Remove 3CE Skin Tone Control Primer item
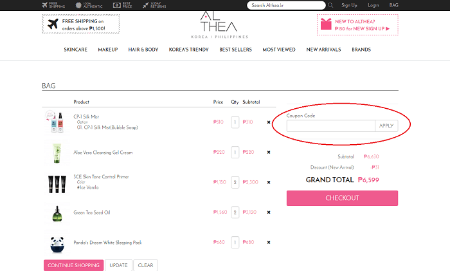450x271 pixels. pyautogui.click(x=269, y=182)
